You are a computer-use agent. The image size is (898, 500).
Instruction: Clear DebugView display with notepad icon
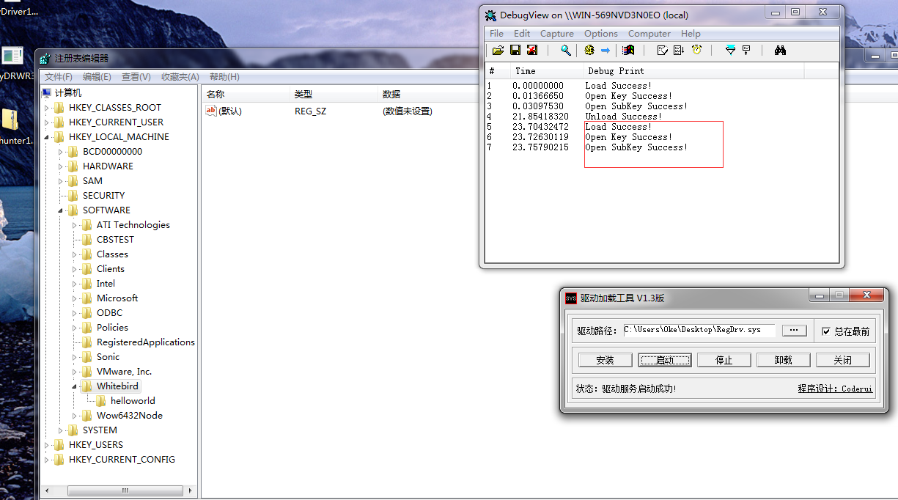pyautogui.click(x=663, y=50)
